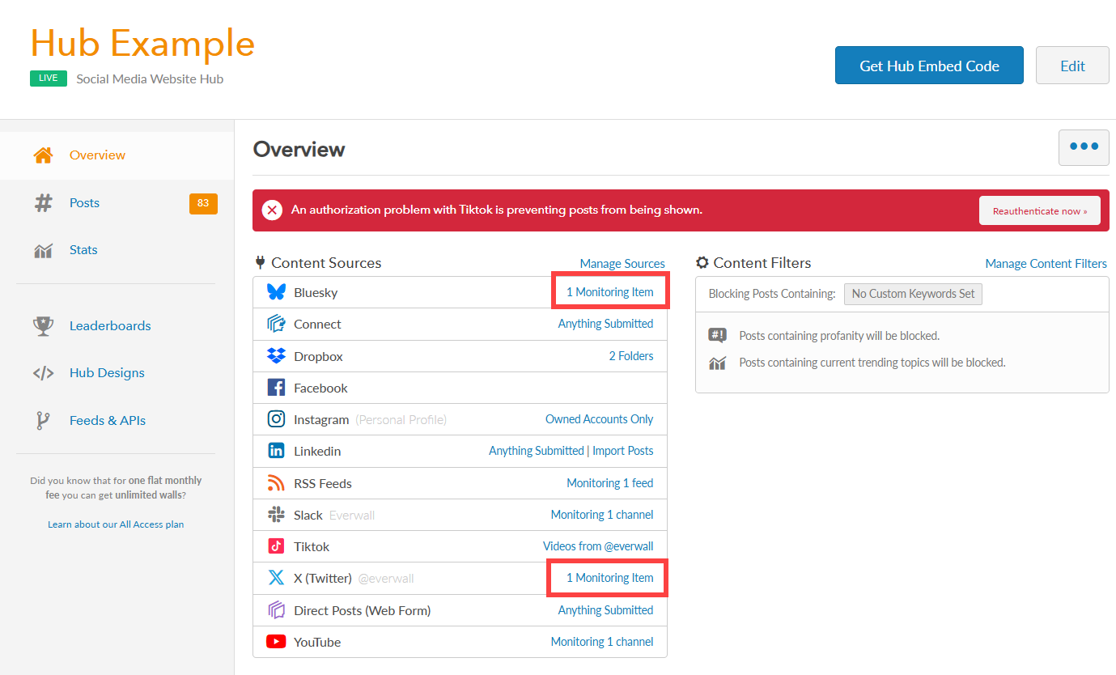Click the Facebook source row label

pos(320,388)
